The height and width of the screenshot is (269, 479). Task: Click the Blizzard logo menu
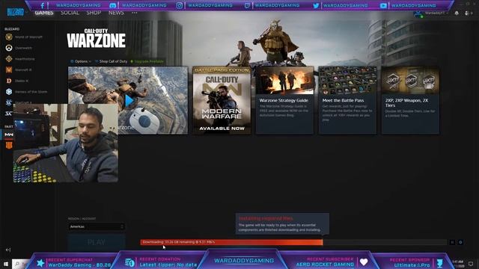[16, 12]
